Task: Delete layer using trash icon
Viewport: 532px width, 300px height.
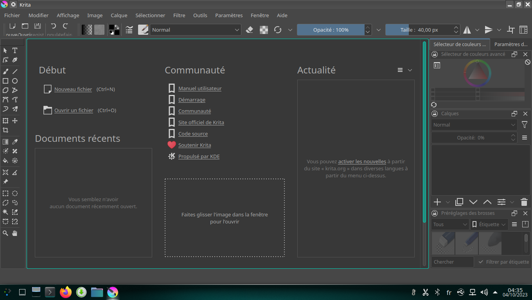Action: point(524,202)
